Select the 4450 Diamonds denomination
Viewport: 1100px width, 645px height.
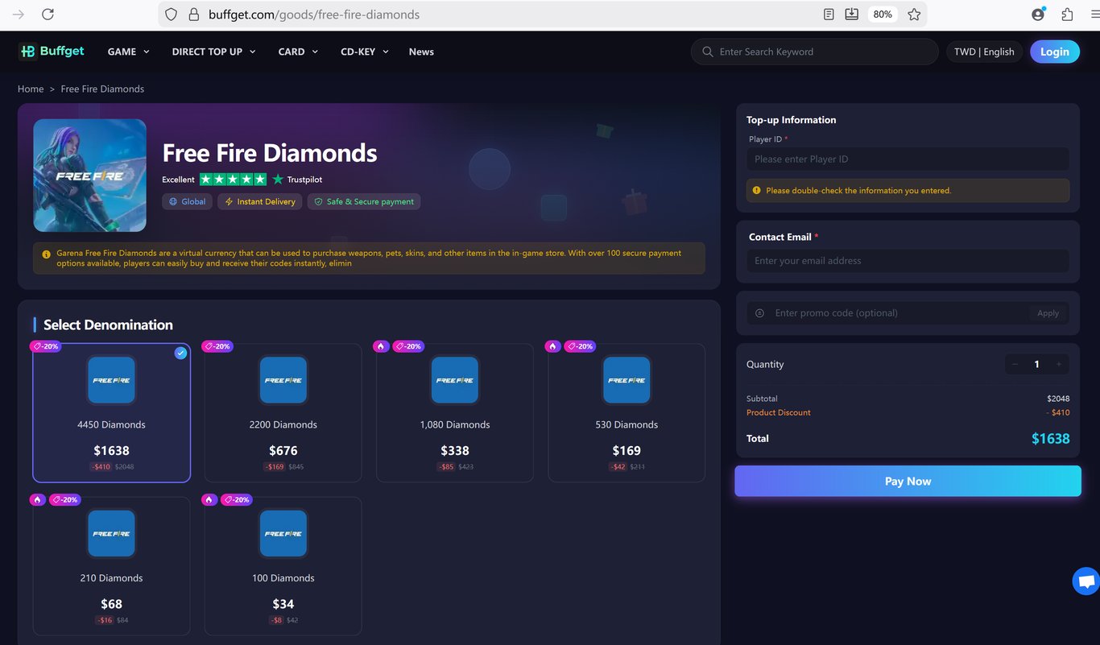112,413
